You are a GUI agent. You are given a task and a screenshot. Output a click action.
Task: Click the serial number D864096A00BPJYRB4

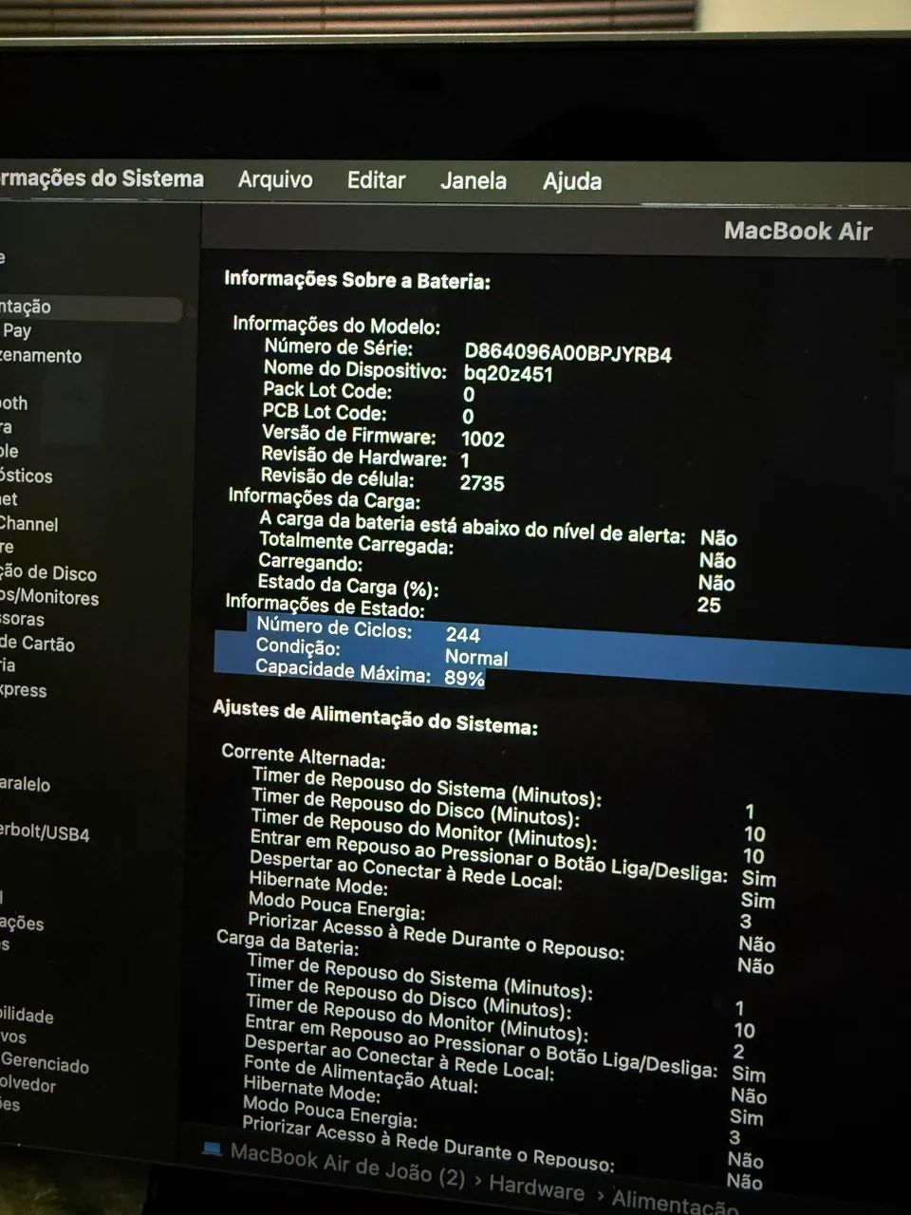point(567,354)
